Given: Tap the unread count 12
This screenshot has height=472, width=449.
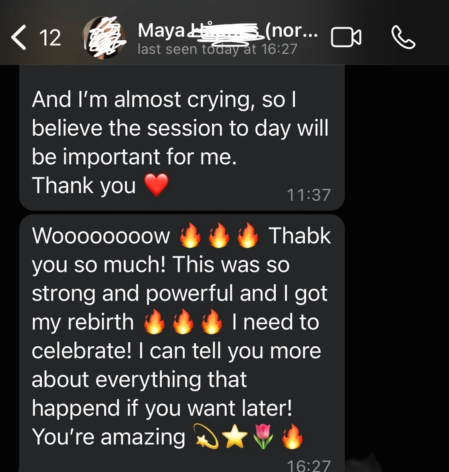Looking at the screenshot, I should (50, 38).
